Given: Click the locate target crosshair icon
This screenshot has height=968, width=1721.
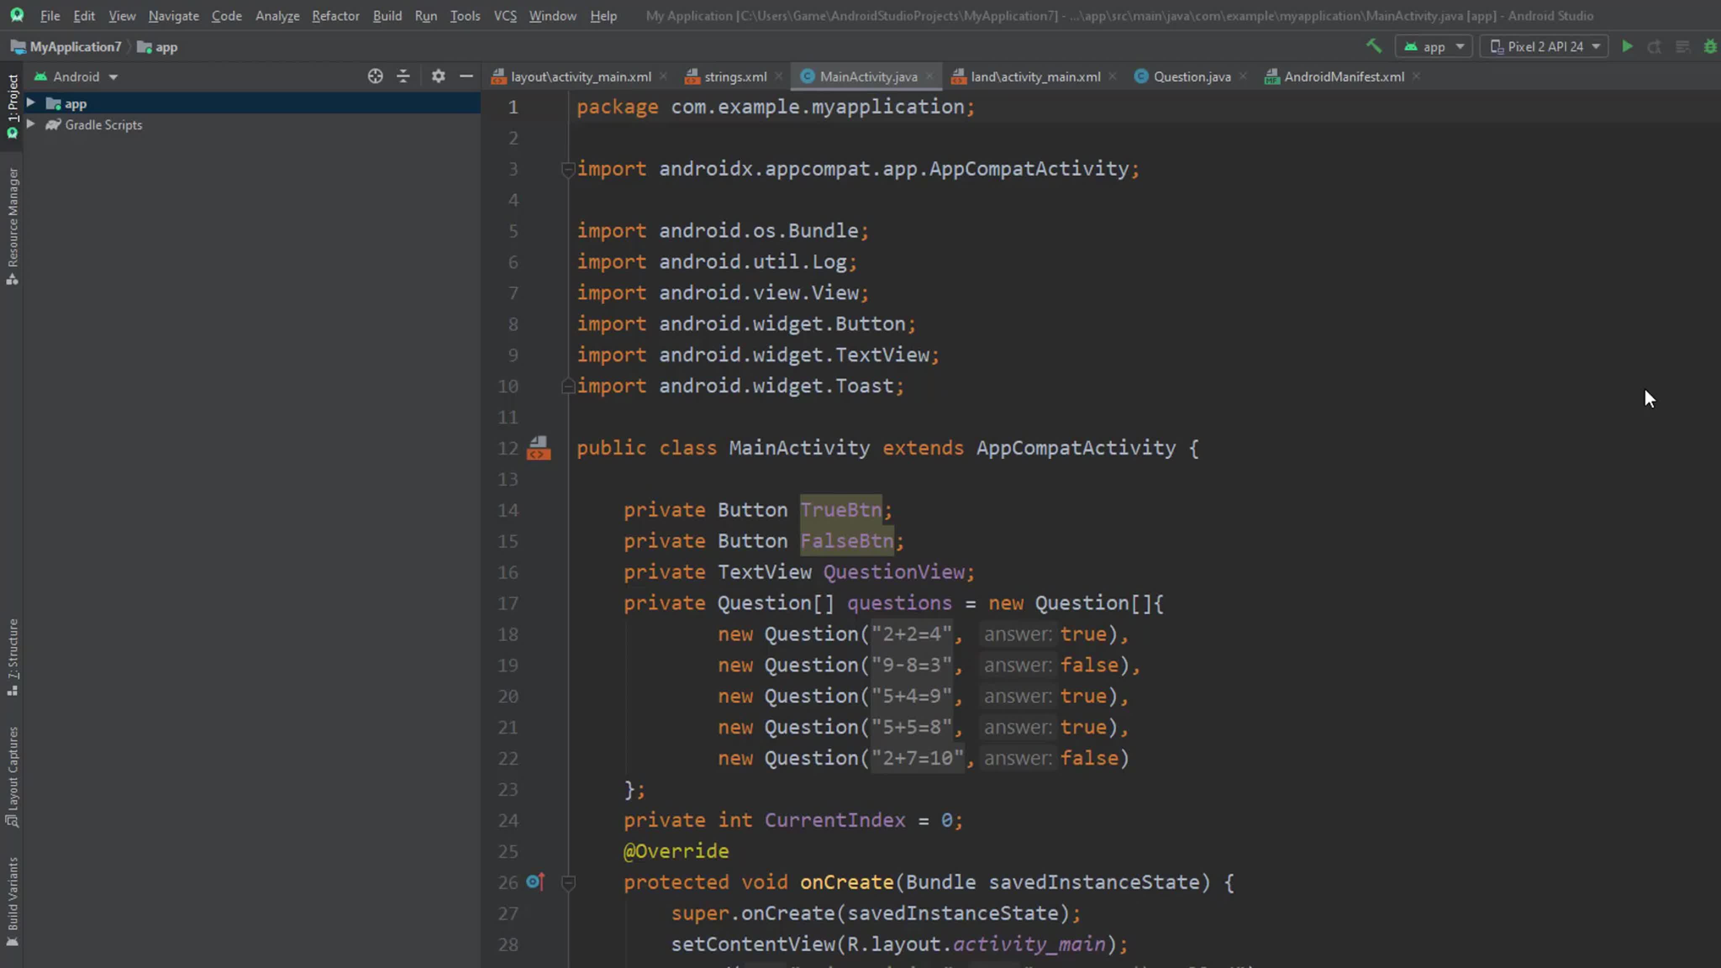Looking at the screenshot, I should pyautogui.click(x=376, y=77).
